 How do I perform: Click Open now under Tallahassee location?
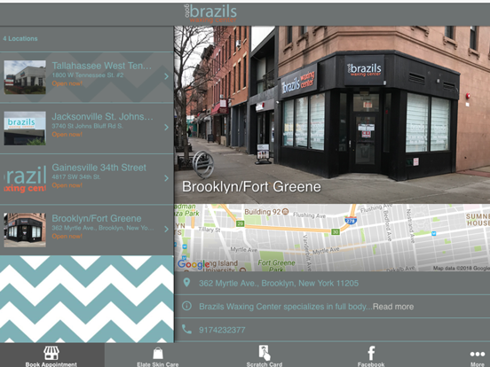click(67, 83)
